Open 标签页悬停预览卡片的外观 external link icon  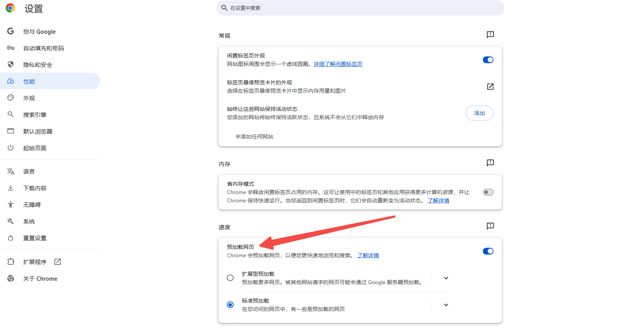pyautogui.click(x=490, y=87)
